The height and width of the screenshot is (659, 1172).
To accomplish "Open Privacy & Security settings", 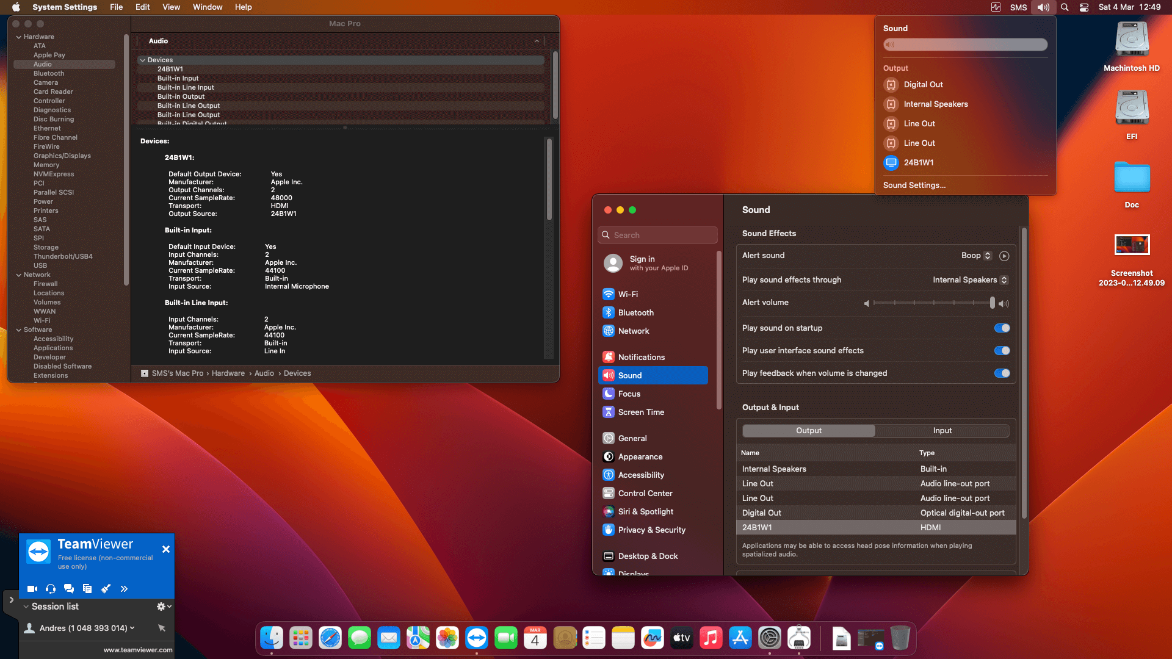I will pyautogui.click(x=651, y=530).
